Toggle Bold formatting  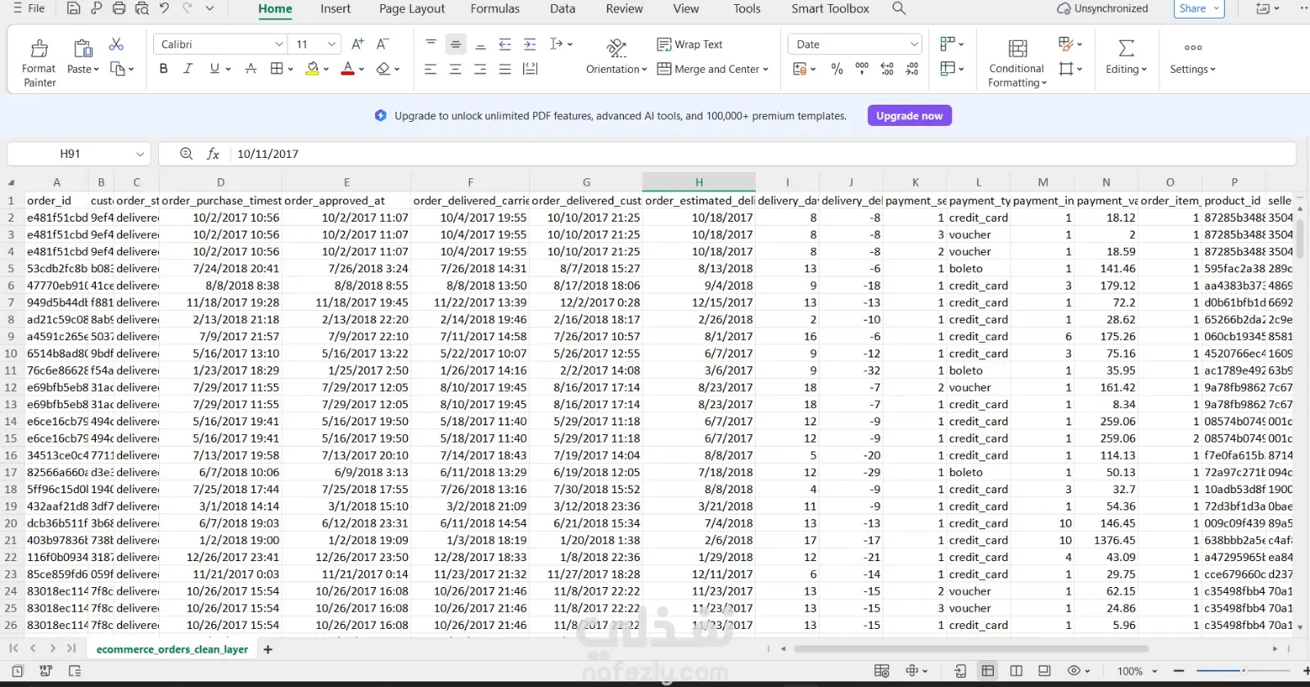[164, 69]
